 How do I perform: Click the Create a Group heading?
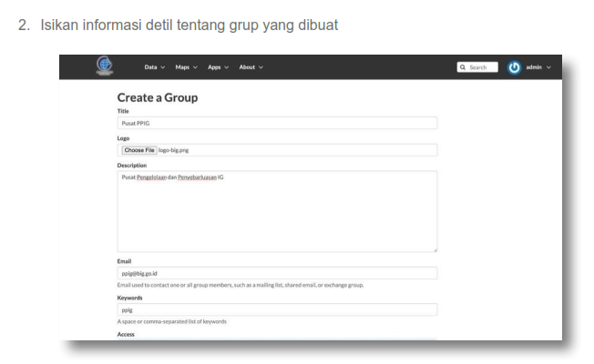click(158, 97)
